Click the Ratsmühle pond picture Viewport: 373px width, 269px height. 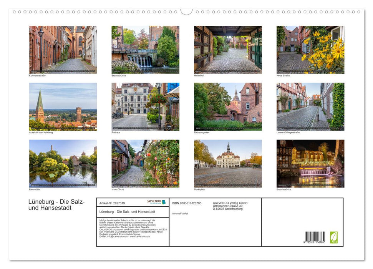click(x=63, y=163)
